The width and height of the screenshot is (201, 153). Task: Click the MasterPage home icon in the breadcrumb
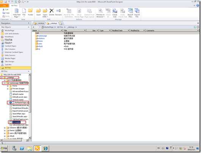42,27
